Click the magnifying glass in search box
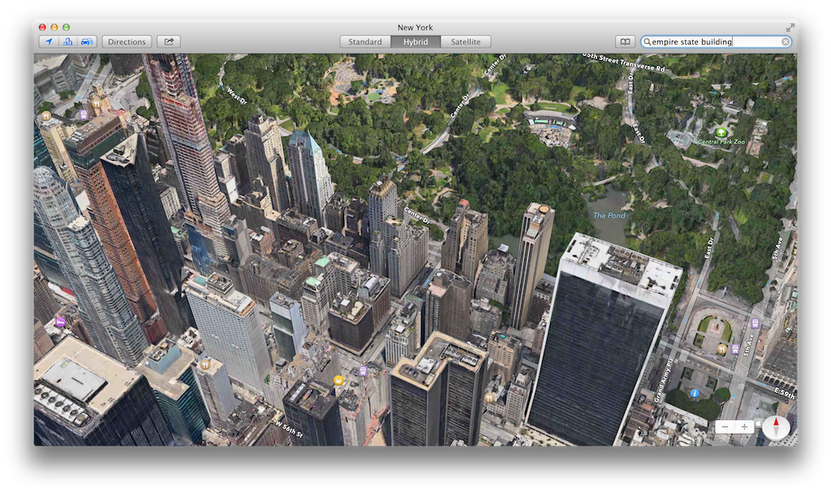Screen dimensions: 831x493 click(x=647, y=41)
